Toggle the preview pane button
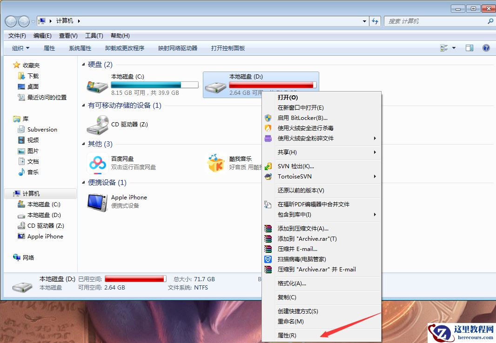496x343 pixels. coord(469,47)
